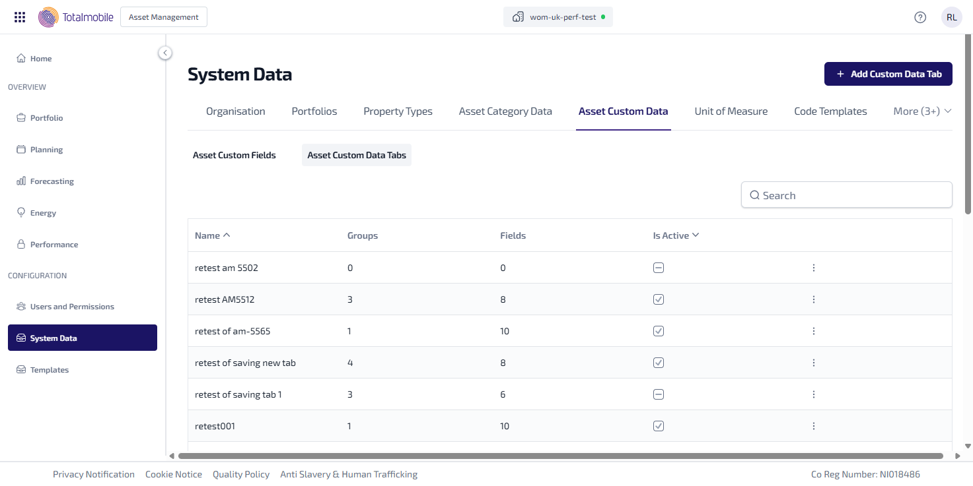Open three-dot menu for retest001
This screenshot has width=973, height=486.
[813, 426]
